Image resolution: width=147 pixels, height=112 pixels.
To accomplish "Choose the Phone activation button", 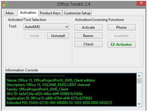I will (x=122, y=27).
